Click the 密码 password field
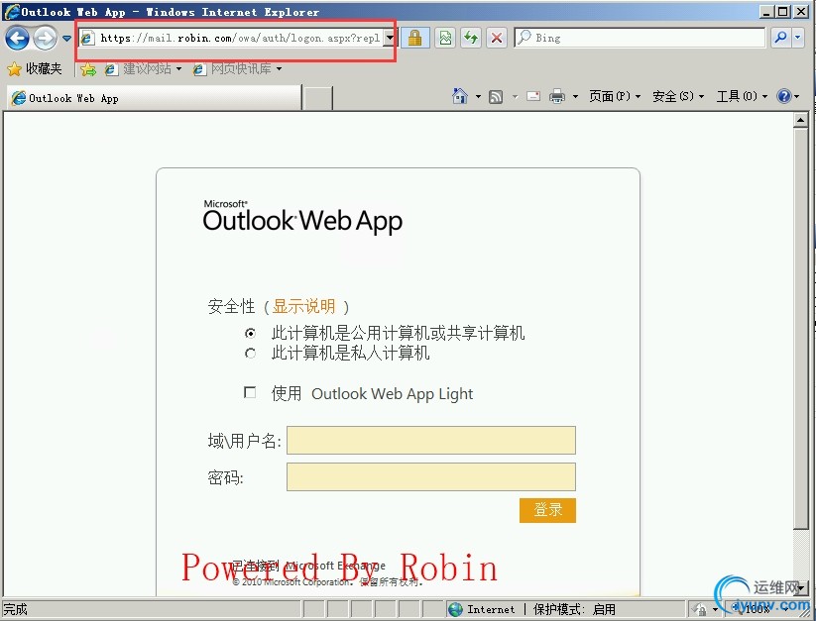Image resolution: width=816 pixels, height=621 pixels. pyautogui.click(x=431, y=476)
